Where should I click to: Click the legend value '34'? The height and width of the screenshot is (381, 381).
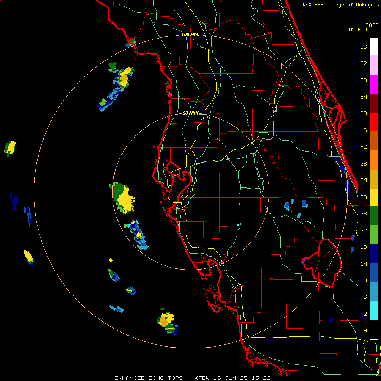point(364,180)
